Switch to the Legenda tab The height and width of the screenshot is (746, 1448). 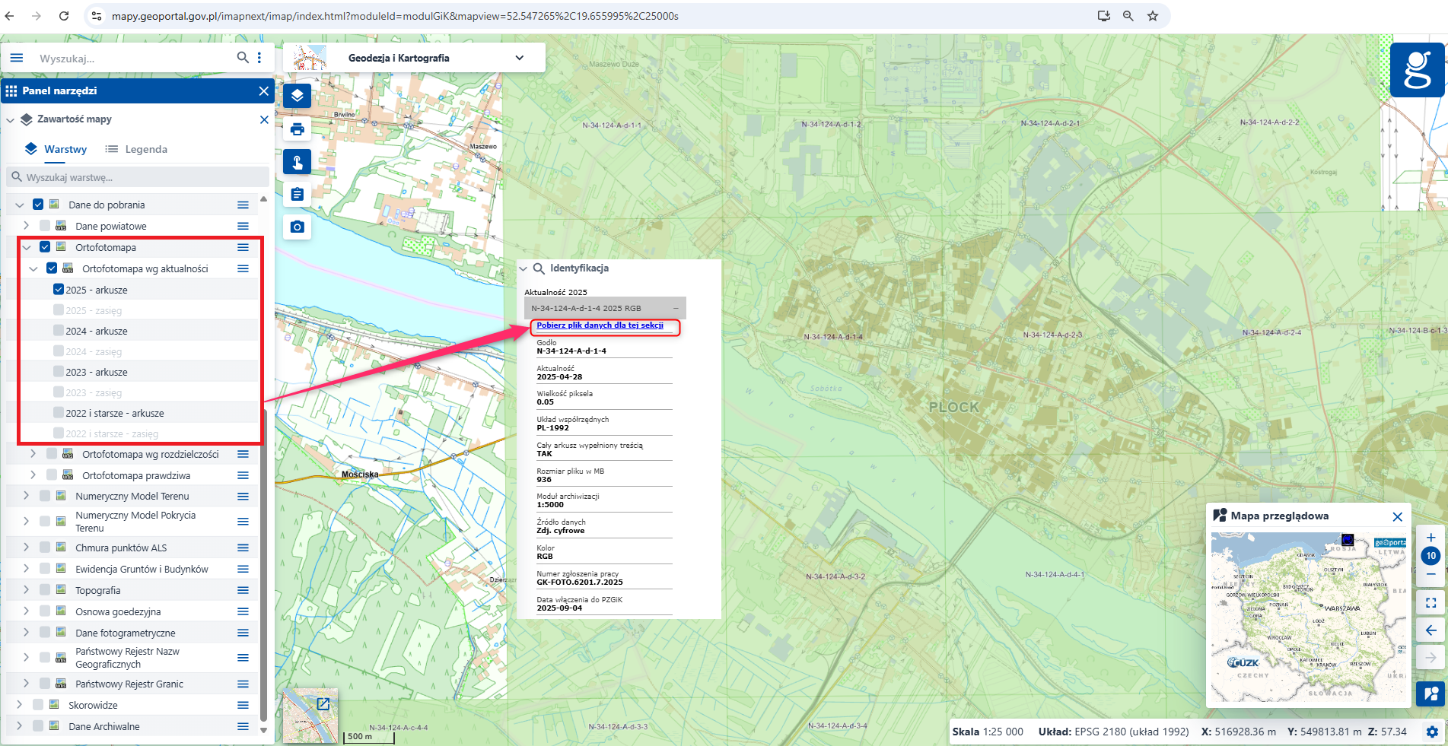click(137, 149)
